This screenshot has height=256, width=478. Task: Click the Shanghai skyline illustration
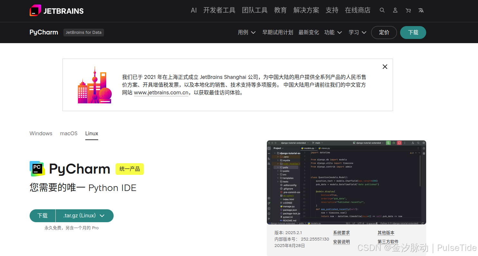tap(95, 85)
